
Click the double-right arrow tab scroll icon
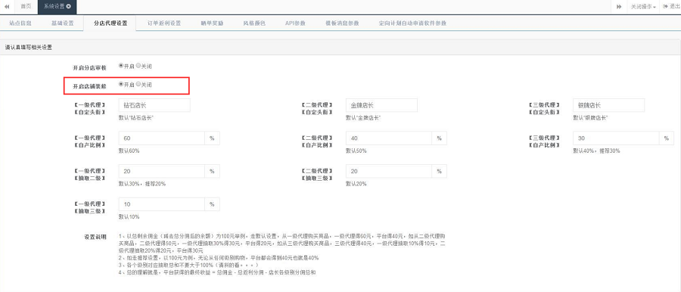(x=618, y=7)
